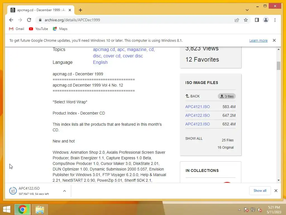Share this page via share icon
This screenshot has width=286, height=215.
[237, 20]
